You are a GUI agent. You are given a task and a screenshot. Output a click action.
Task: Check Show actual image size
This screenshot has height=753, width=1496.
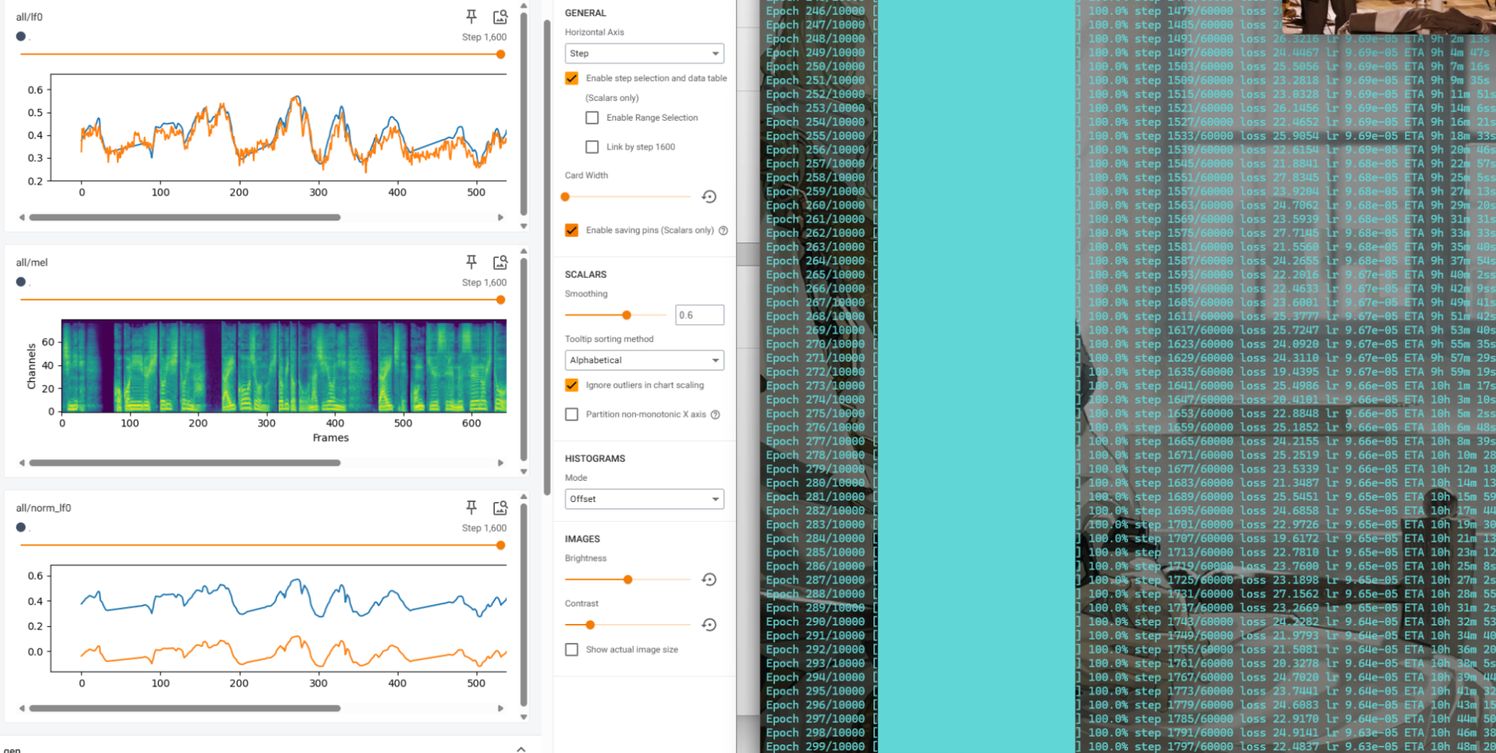(571, 649)
